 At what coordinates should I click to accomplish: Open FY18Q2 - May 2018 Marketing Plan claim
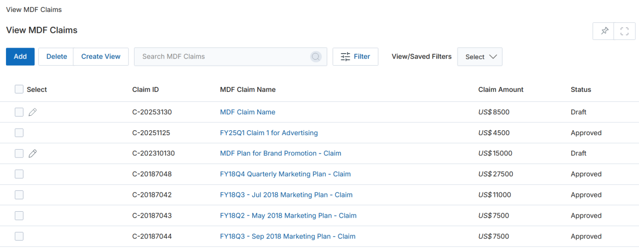pyautogui.click(x=288, y=216)
